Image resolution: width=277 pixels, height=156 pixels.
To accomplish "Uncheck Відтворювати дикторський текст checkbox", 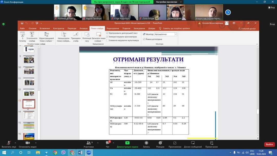I will point(107,33).
